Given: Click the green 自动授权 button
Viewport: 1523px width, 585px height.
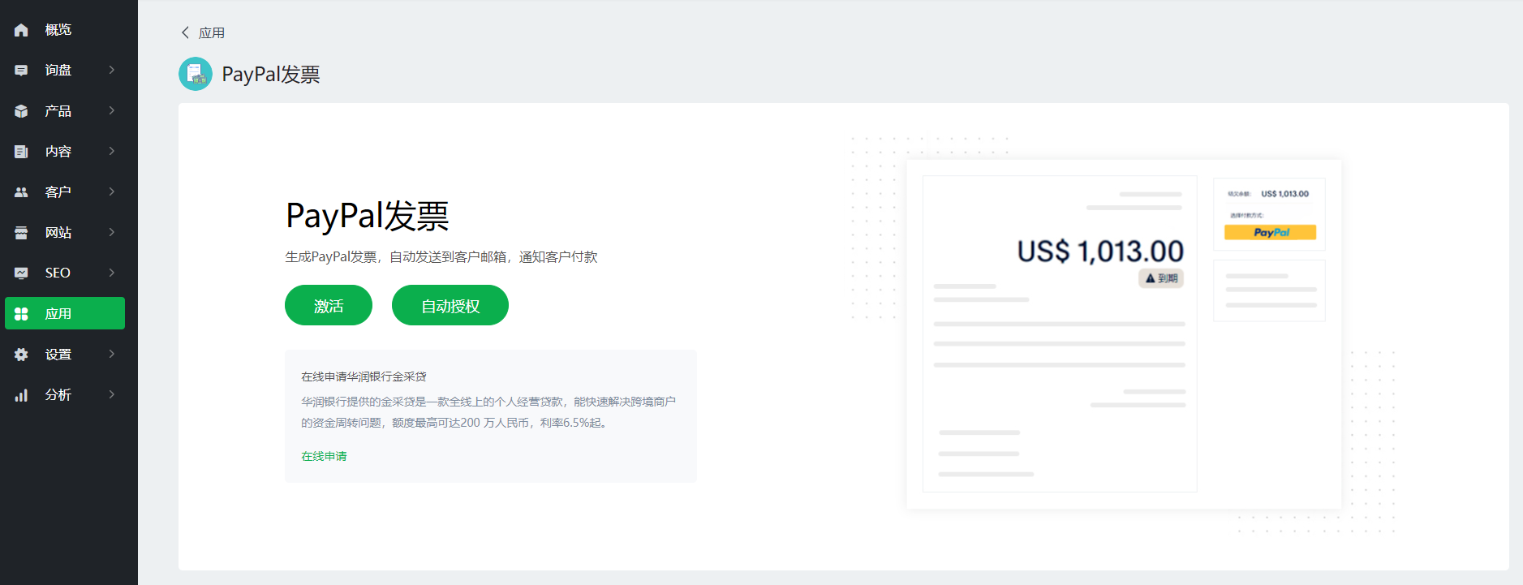Looking at the screenshot, I should [450, 305].
